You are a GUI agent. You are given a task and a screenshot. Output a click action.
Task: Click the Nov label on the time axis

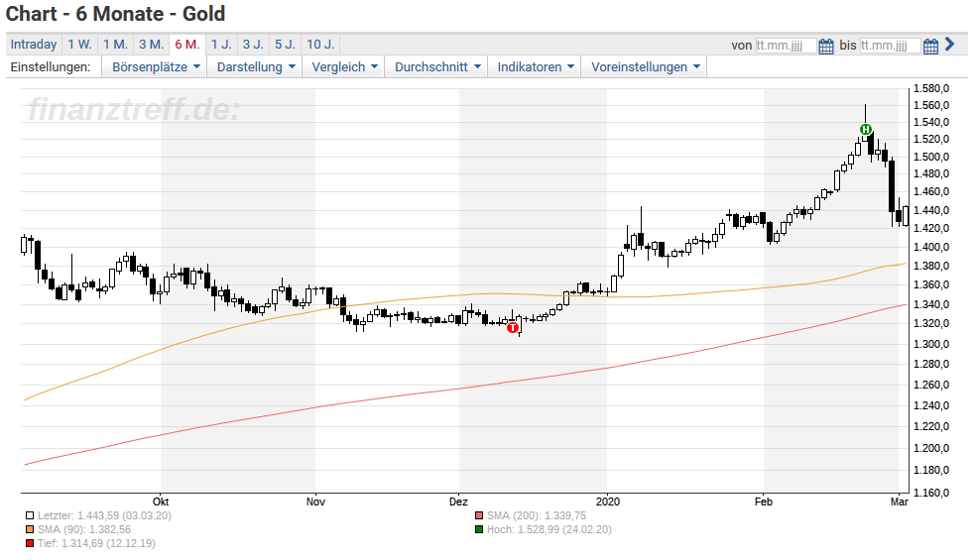point(315,502)
